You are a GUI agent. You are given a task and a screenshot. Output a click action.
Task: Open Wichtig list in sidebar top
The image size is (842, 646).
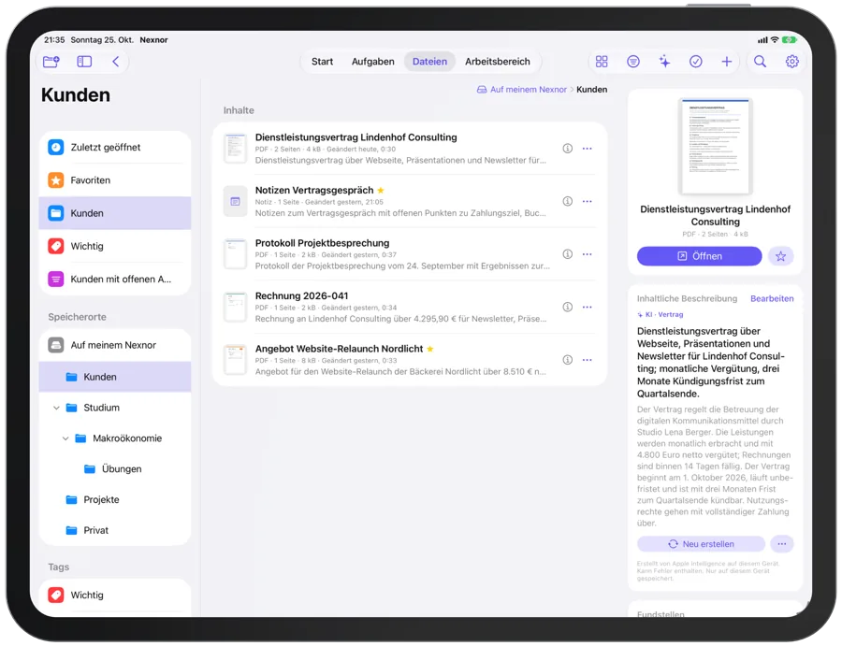click(115, 246)
